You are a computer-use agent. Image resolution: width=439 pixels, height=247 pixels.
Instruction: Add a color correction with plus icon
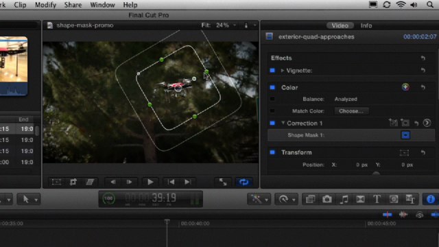[405, 87]
